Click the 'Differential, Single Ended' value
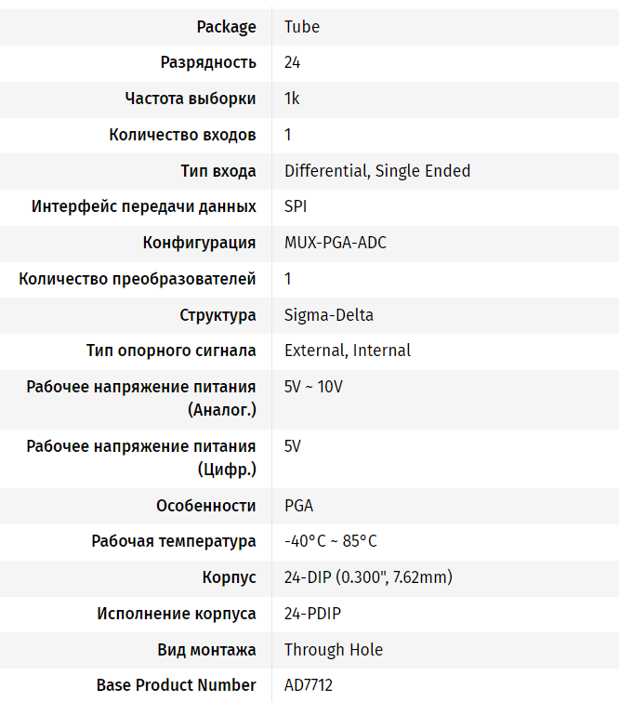The image size is (619, 702). click(377, 171)
